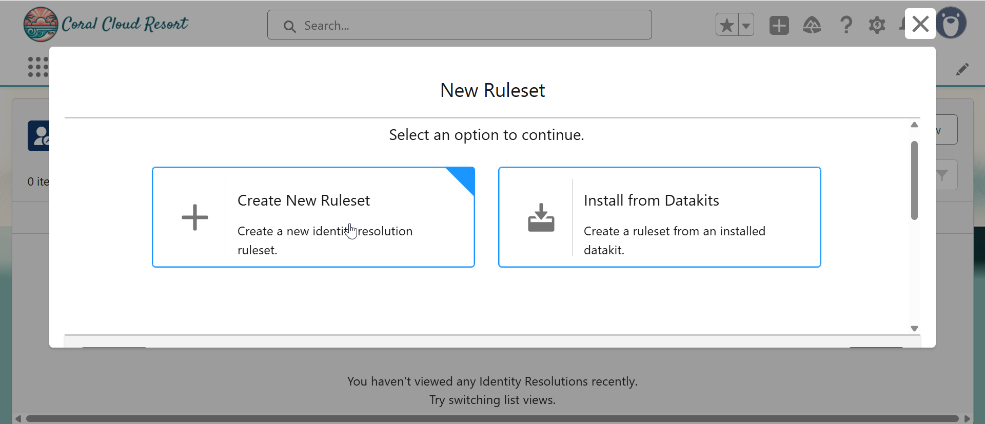This screenshot has width=985, height=424.
Task: Select the Install from Datakits option
Action: click(659, 217)
